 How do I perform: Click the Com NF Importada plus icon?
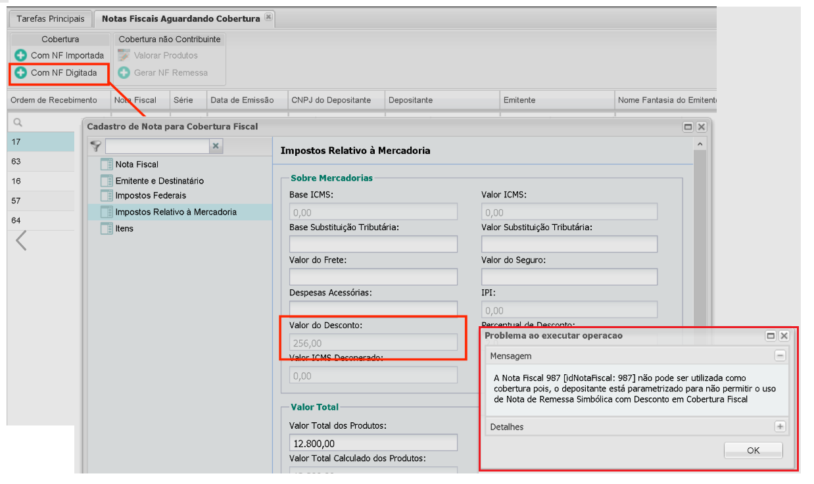click(x=20, y=55)
